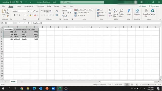The height and width of the screenshot is (91, 162).
Task: Click the AutoSum sigma icon
Action: pos(110,10)
